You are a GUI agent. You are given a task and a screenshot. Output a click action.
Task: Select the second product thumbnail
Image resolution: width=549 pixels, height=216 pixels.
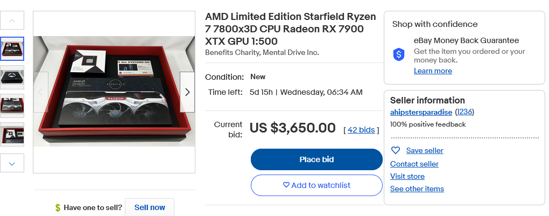click(x=12, y=77)
